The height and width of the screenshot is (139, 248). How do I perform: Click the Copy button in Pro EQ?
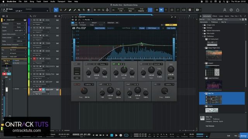(92, 25)
